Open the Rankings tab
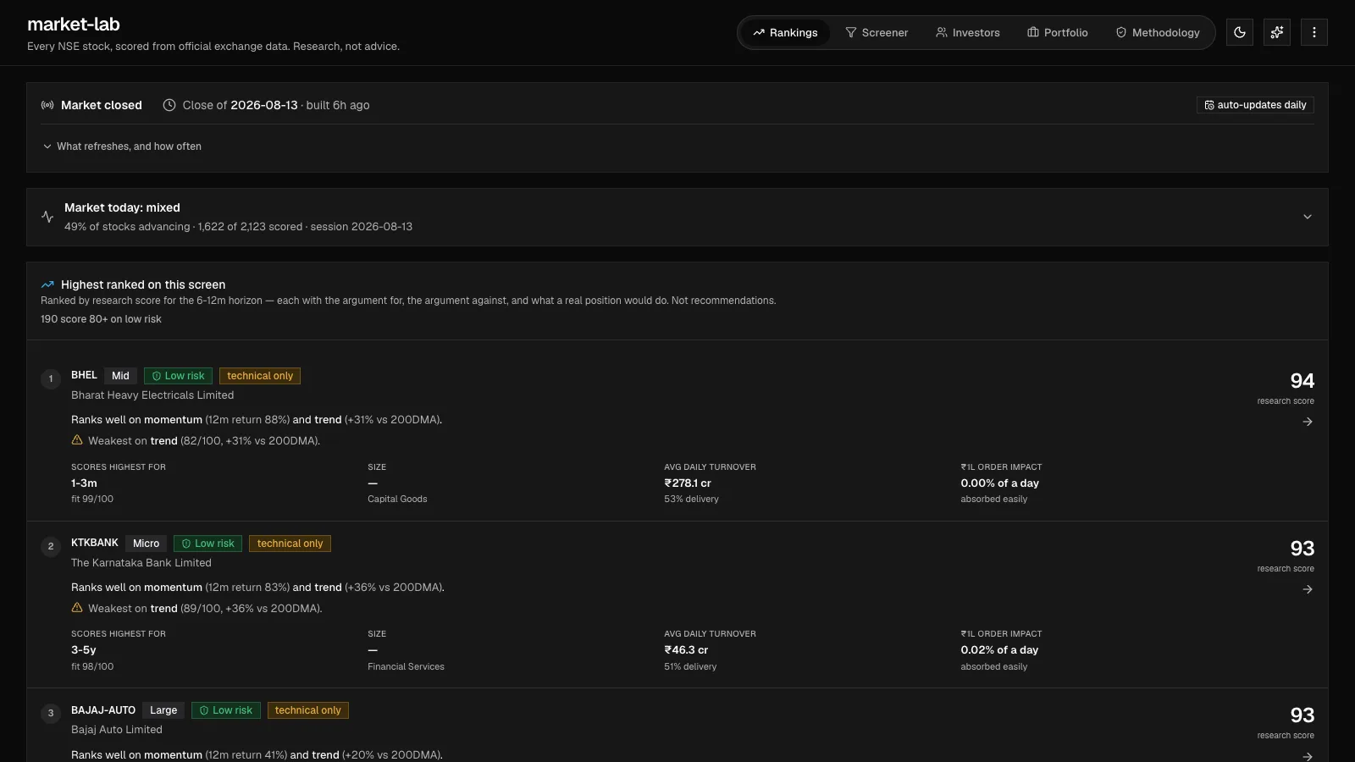 (785, 32)
